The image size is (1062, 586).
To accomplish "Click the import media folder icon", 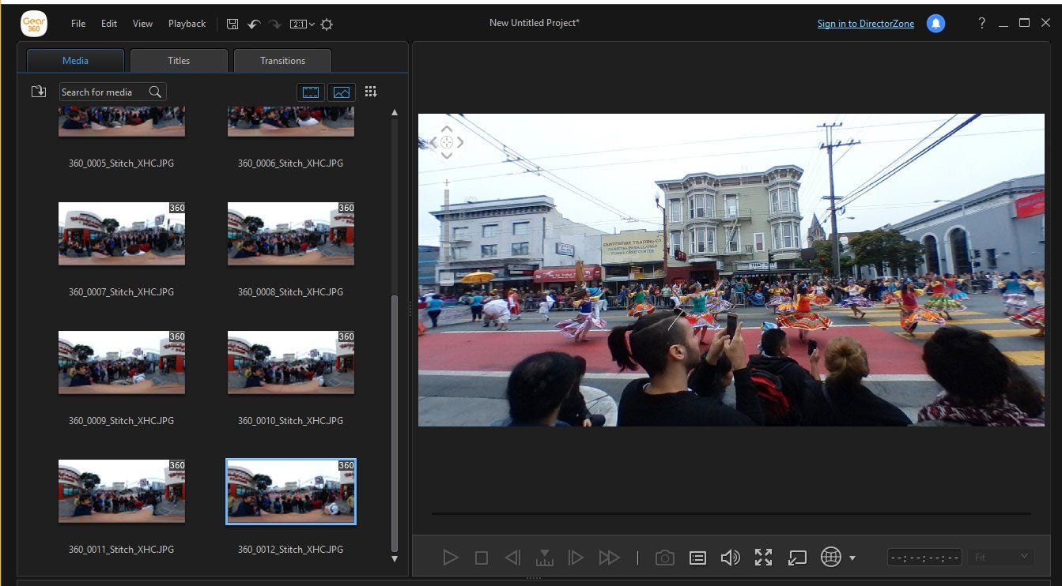I will click(x=38, y=92).
